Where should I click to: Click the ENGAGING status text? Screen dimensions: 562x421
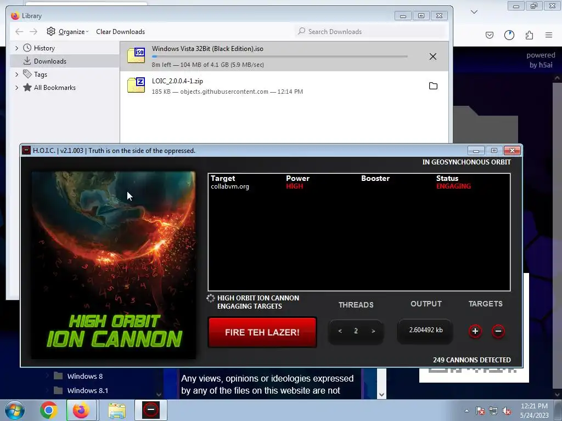453,186
